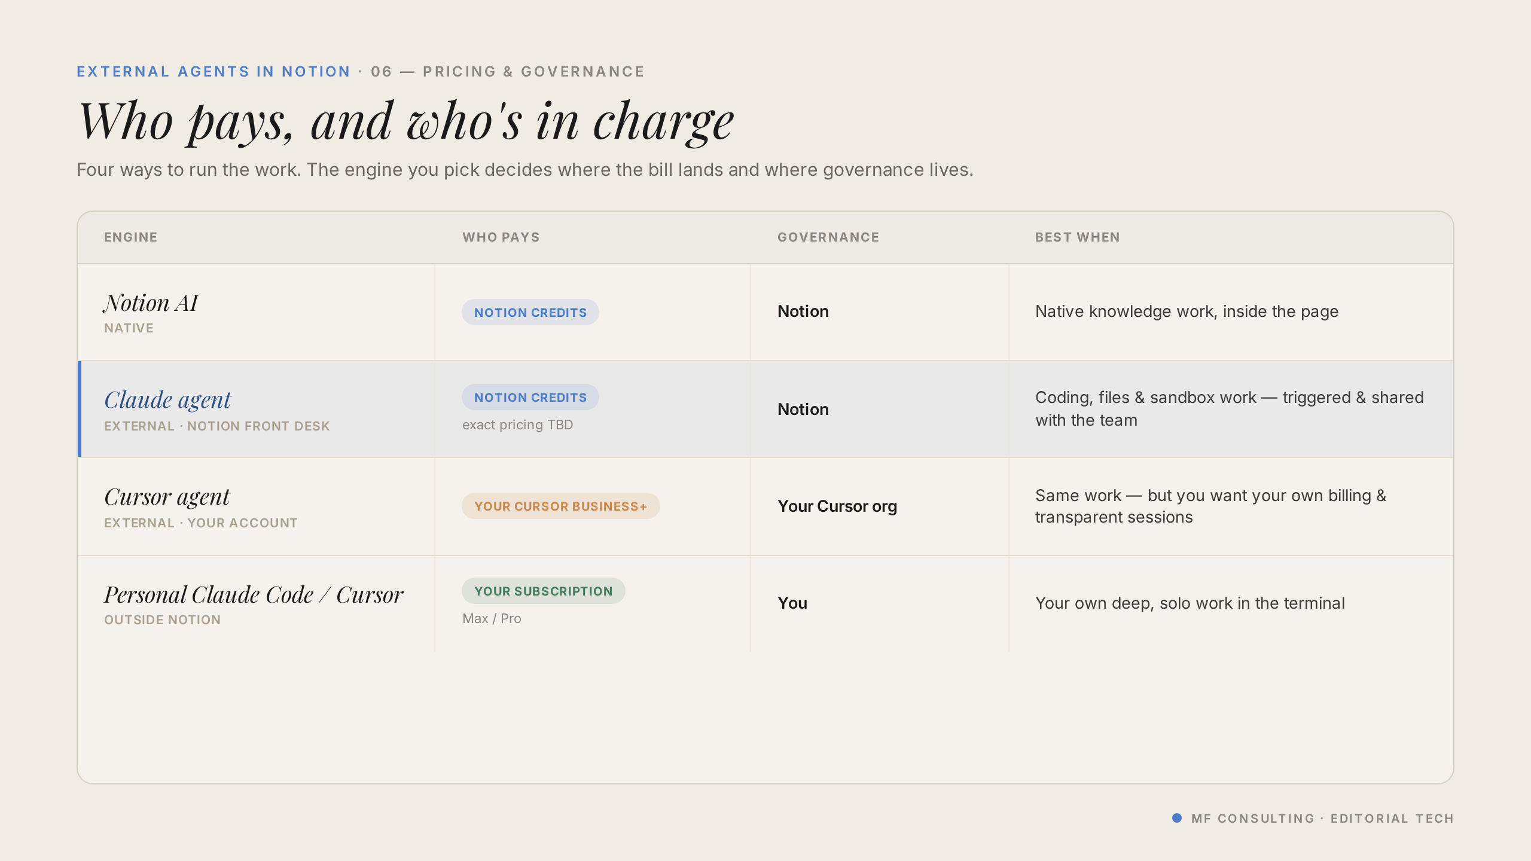Click the 'Notion' governance cell in the Claude agent row
Screen dimensions: 1531x861
pos(803,410)
